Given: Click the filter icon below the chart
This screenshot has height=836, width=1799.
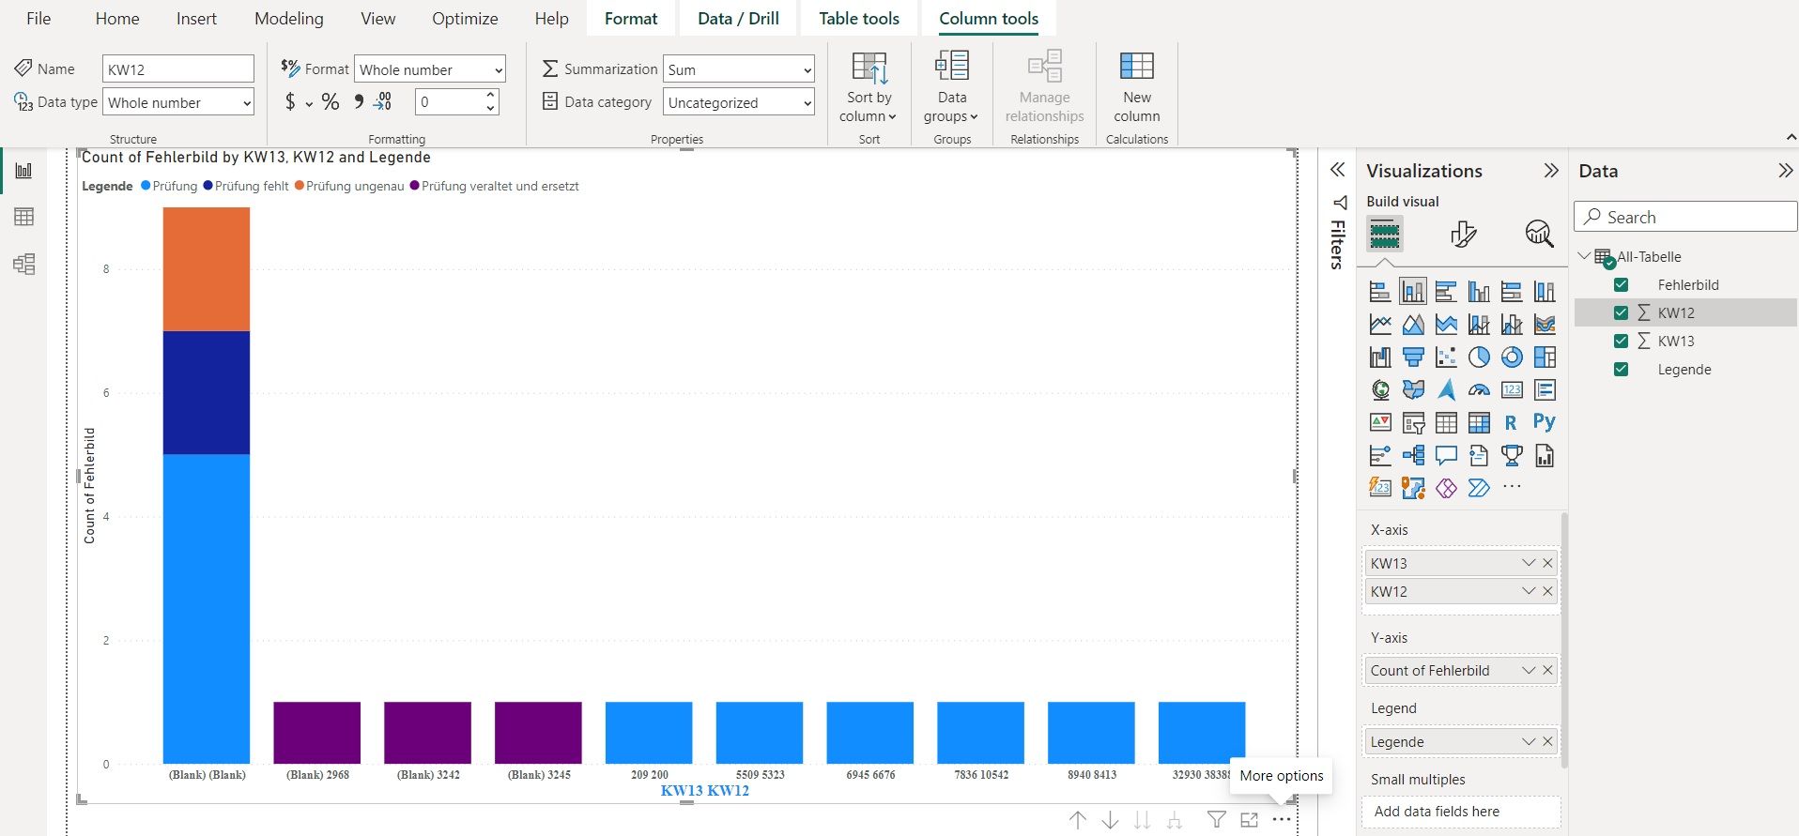Looking at the screenshot, I should pyautogui.click(x=1216, y=820).
